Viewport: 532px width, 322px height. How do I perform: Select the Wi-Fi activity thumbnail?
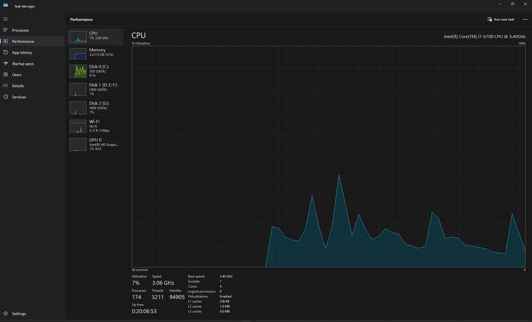78,126
